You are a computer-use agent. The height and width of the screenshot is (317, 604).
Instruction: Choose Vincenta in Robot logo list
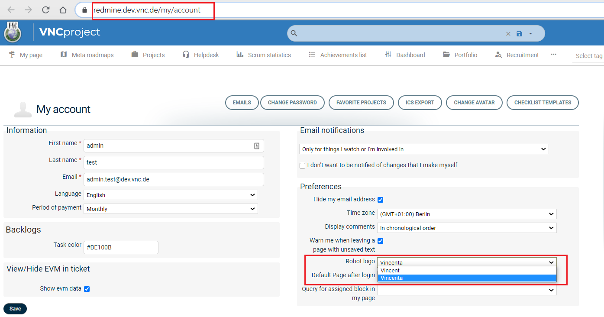pyautogui.click(x=467, y=278)
